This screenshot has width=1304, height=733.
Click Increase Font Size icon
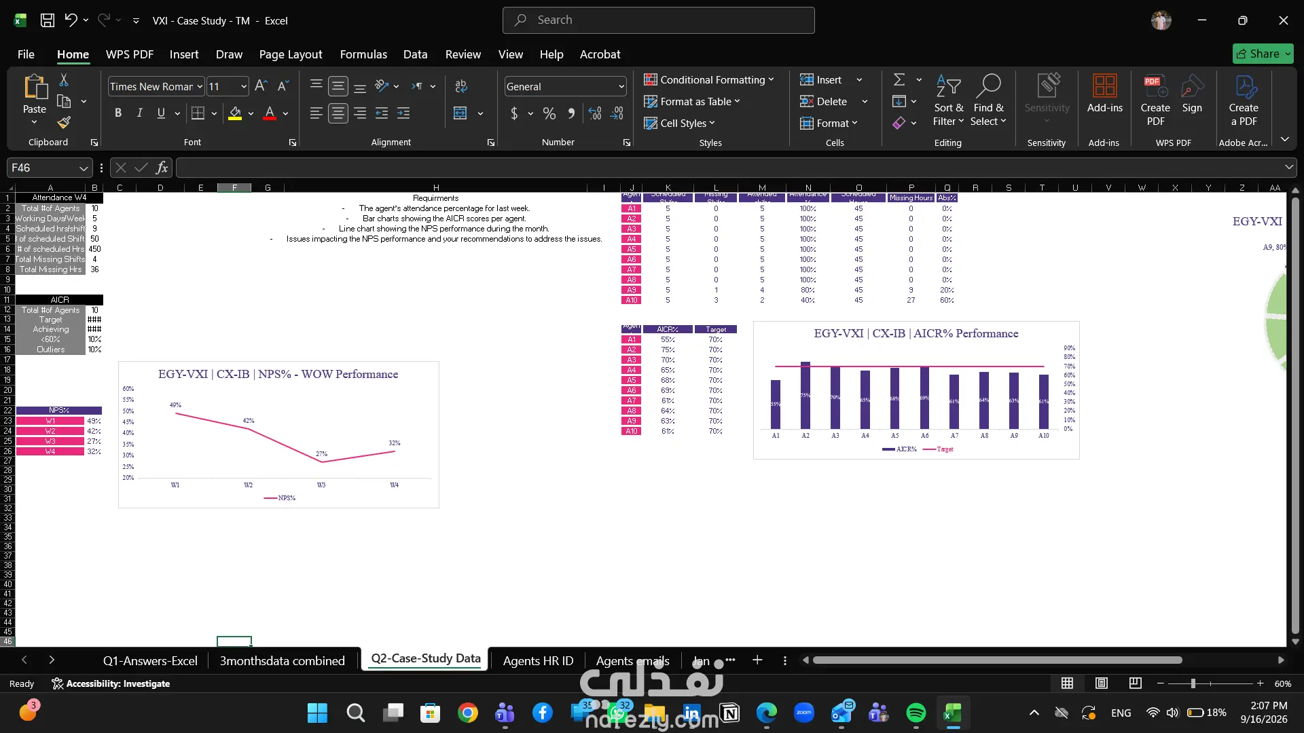tap(261, 86)
